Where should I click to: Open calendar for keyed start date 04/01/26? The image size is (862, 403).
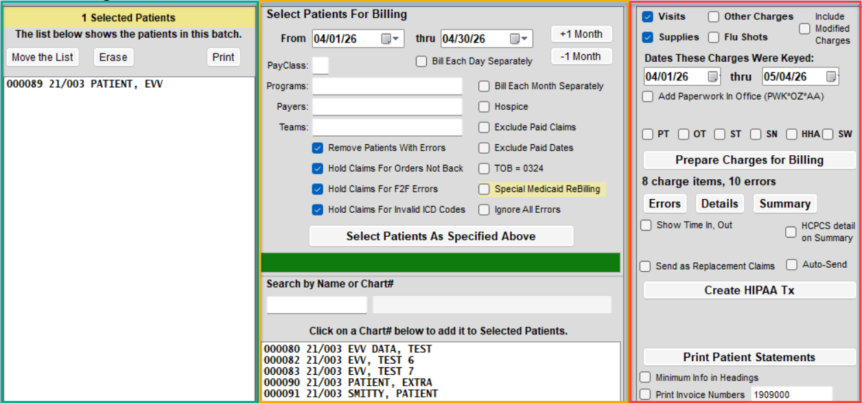tap(713, 76)
